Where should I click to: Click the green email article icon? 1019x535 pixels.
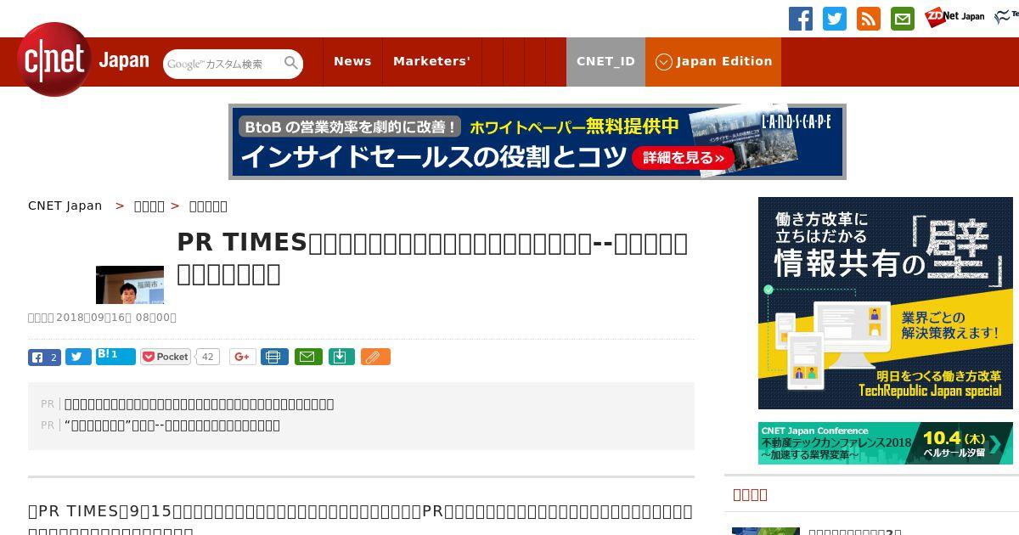point(308,357)
